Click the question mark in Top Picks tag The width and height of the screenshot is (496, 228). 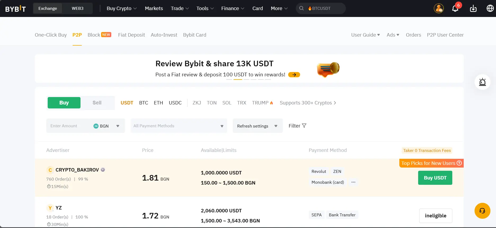point(459,163)
